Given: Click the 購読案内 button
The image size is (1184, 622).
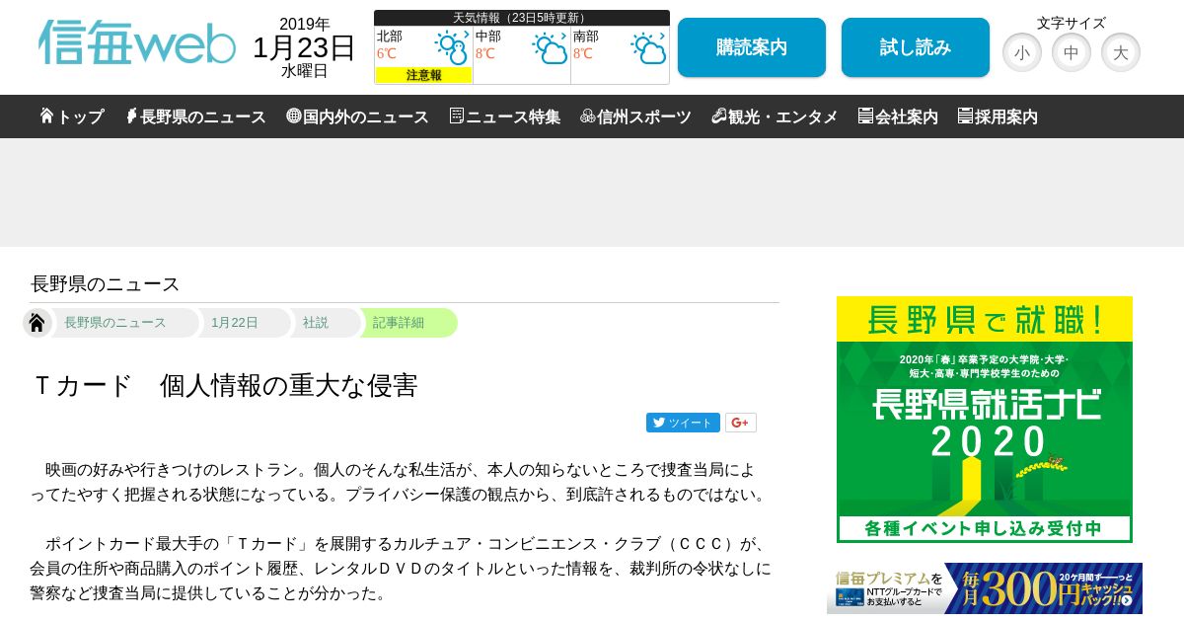Looking at the screenshot, I should coord(752,47).
